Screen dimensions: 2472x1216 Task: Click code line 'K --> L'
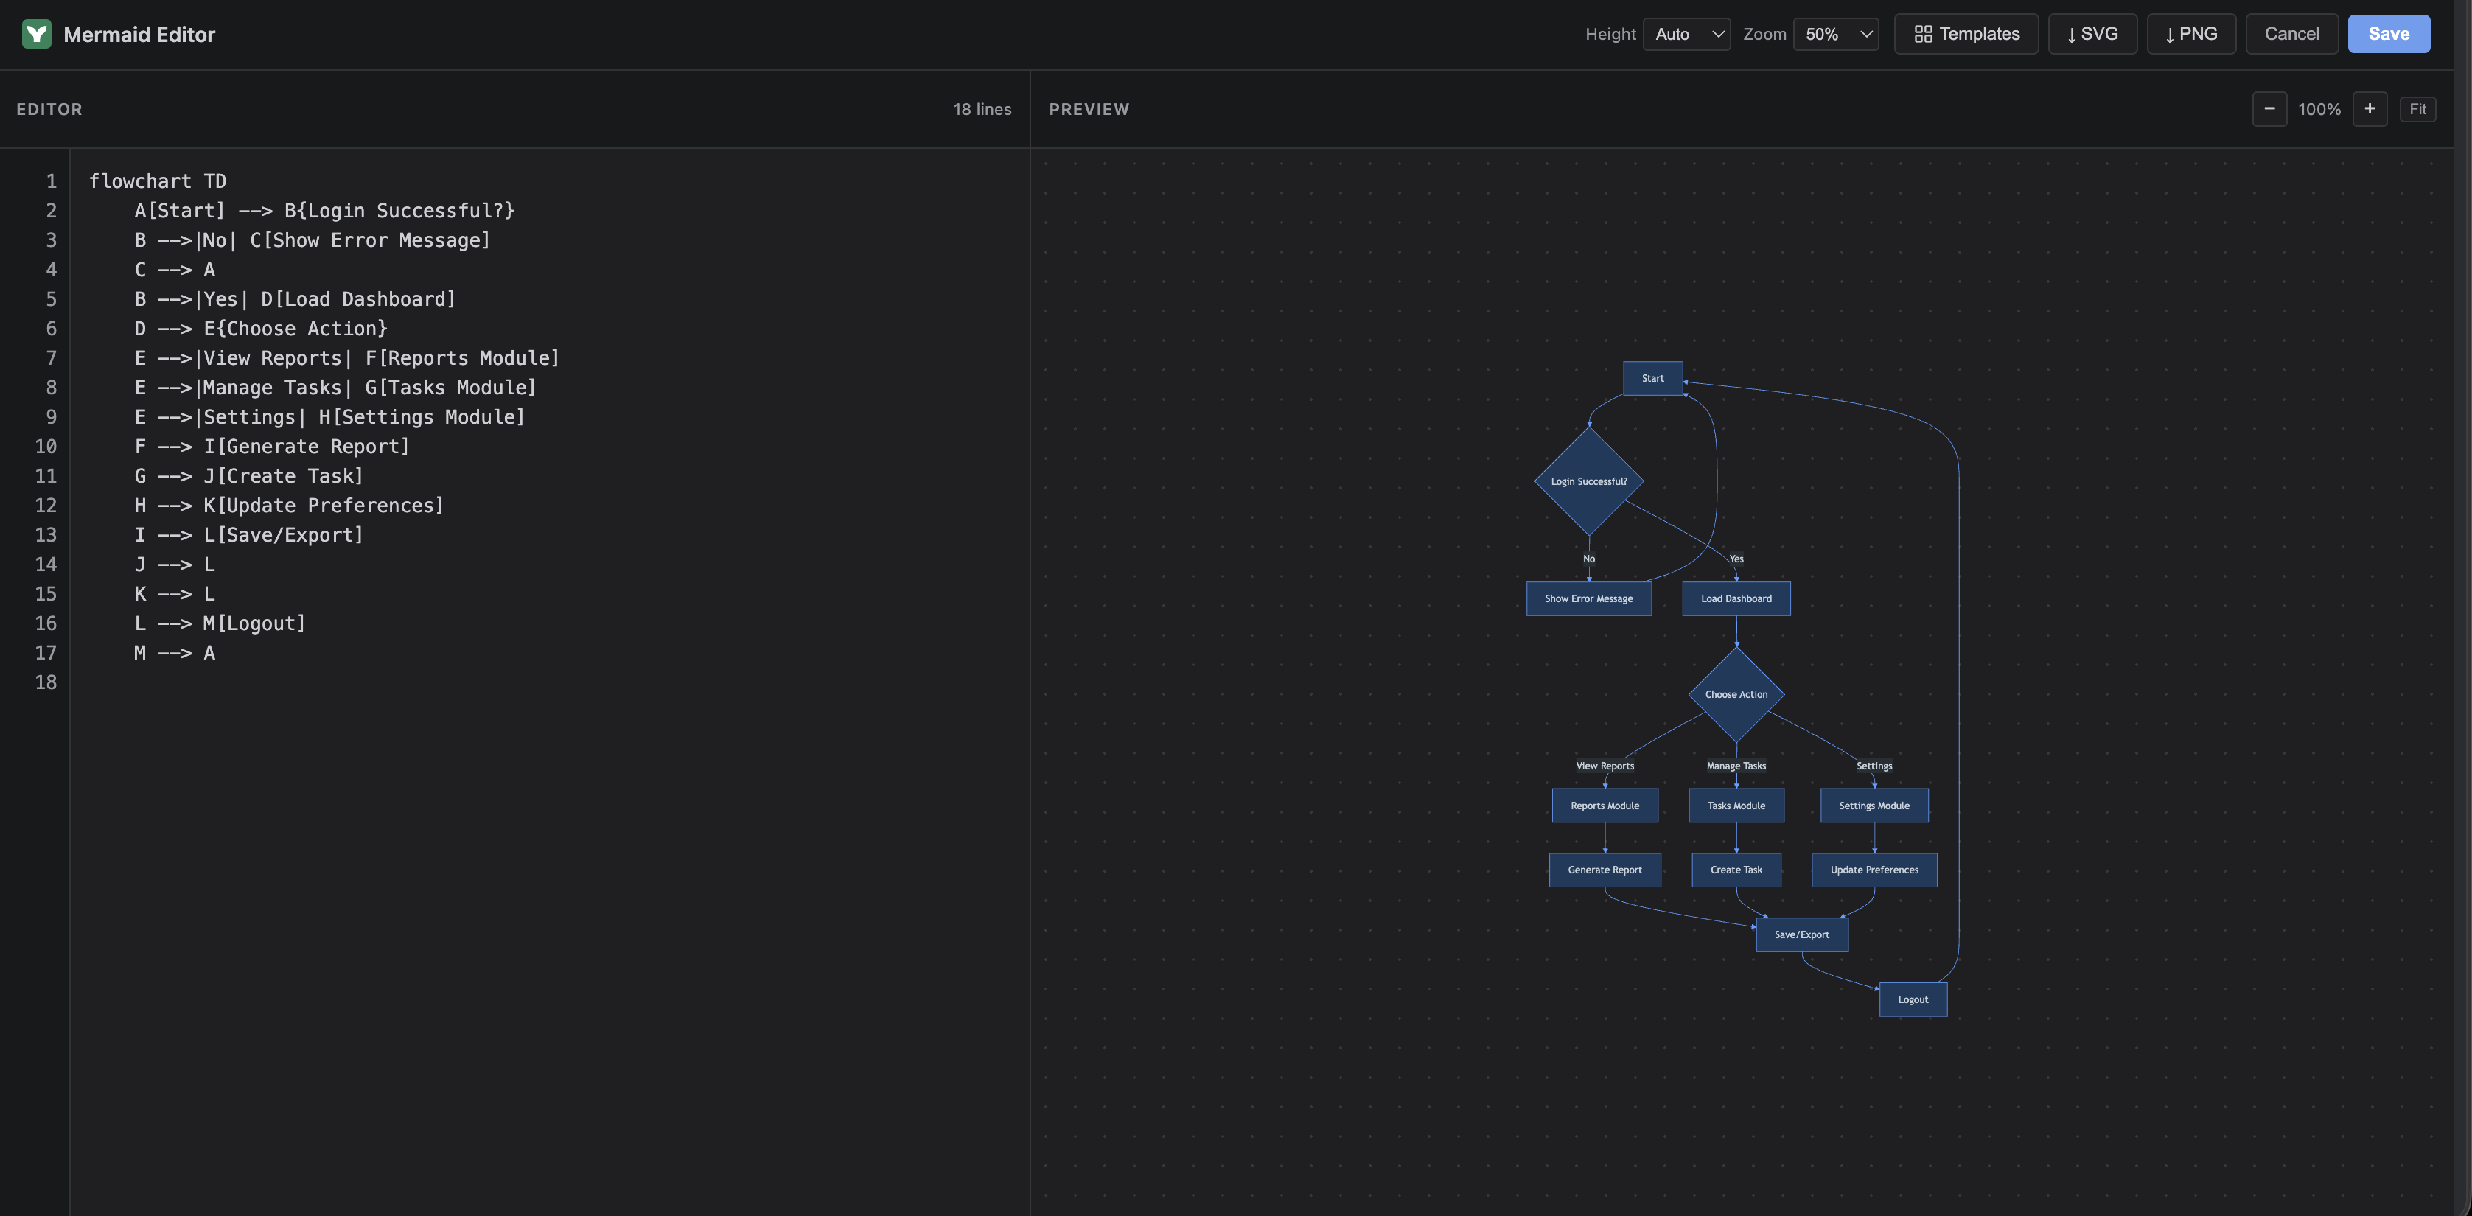175,594
